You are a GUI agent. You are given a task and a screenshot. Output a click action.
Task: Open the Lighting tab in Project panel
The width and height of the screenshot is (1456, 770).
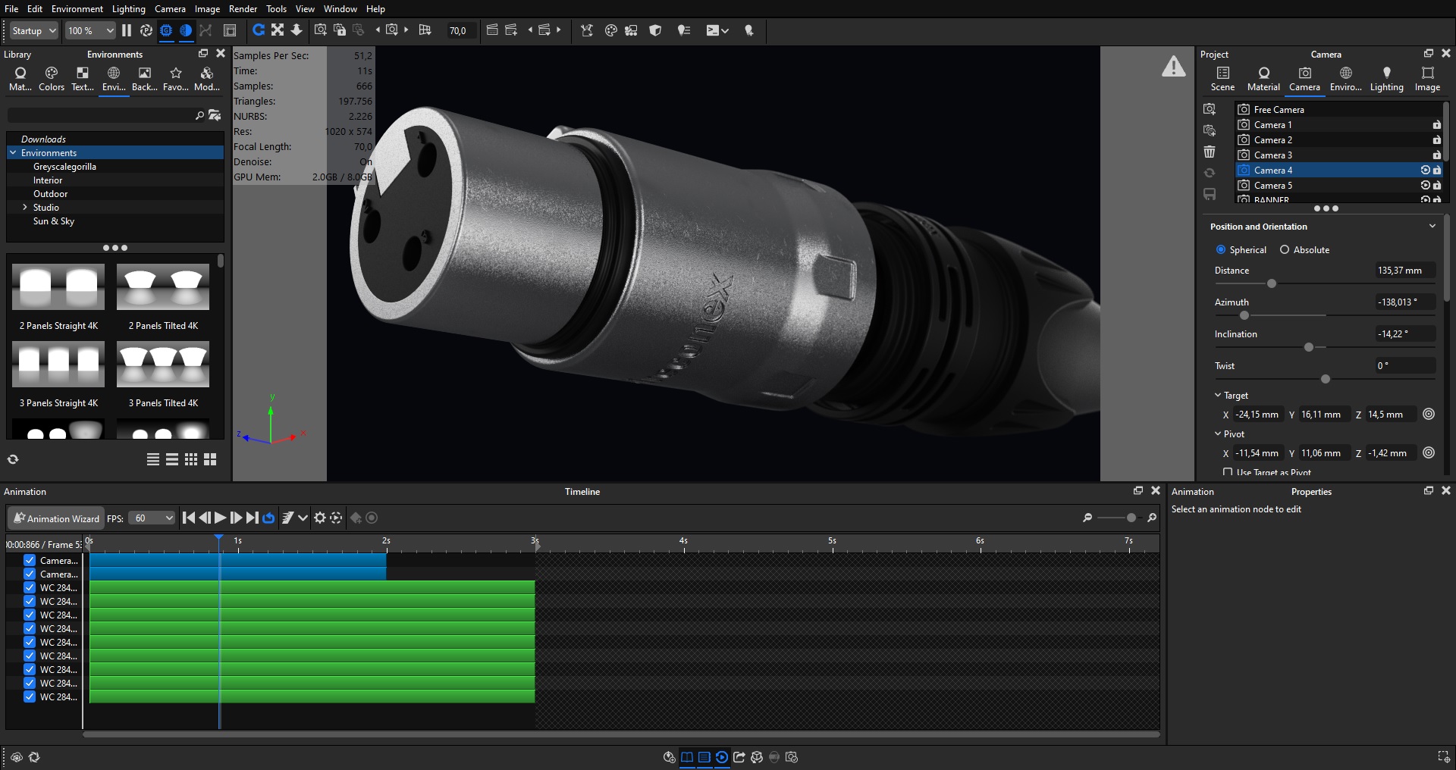pos(1385,78)
